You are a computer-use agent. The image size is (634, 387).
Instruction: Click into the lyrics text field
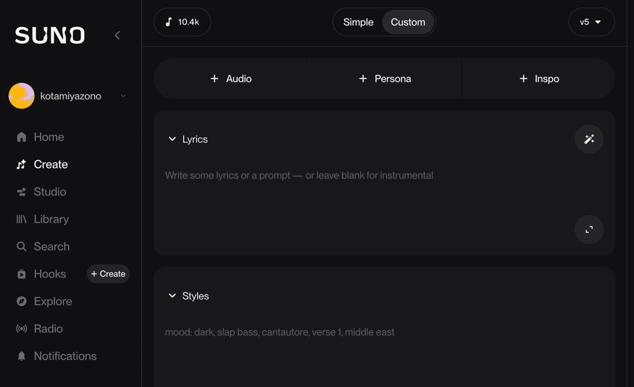352,193
